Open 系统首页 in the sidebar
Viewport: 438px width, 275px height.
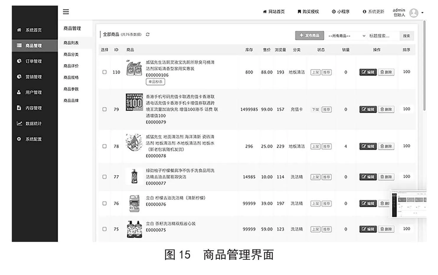pyautogui.click(x=30, y=30)
